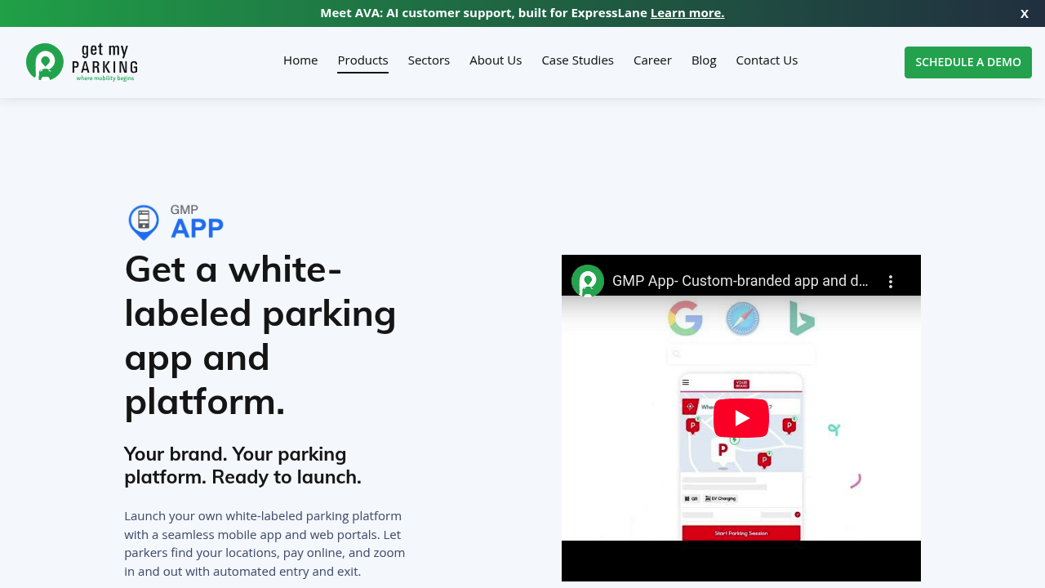Go to the Home nav item
This screenshot has height=588, width=1045.
[300, 60]
